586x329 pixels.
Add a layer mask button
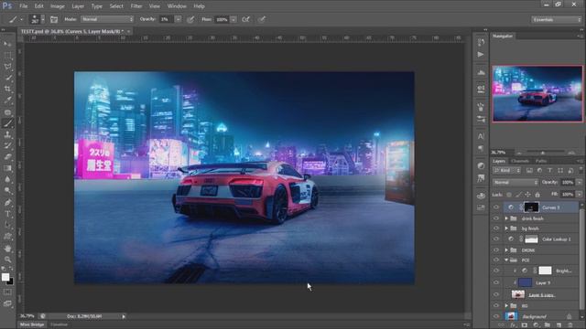pyautogui.click(x=525, y=325)
